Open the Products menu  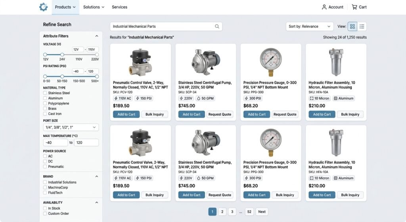(x=65, y=7)
